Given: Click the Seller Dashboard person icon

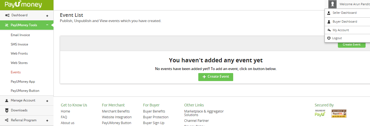Looking at the screenshot, I should pos(329,13).
